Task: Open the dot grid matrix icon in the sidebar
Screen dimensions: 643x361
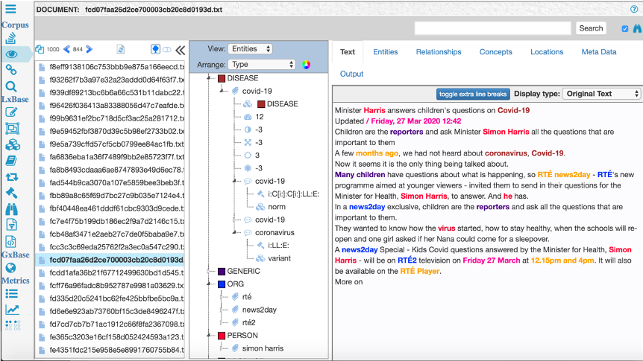Action: tap(13, 325)
